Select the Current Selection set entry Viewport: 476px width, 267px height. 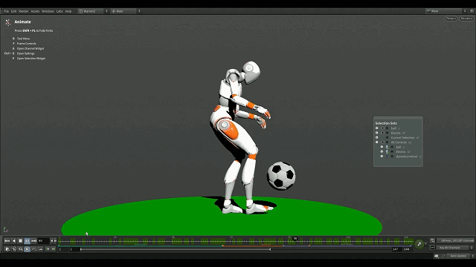(402, 138)
